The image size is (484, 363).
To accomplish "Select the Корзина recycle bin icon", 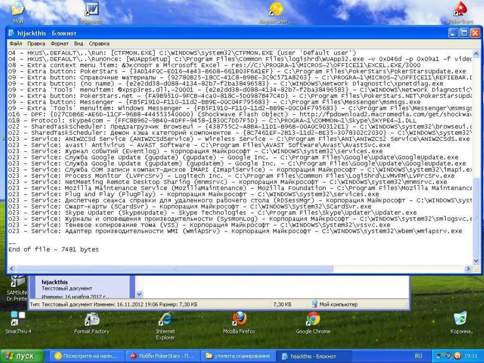I will tap(460, 323).
